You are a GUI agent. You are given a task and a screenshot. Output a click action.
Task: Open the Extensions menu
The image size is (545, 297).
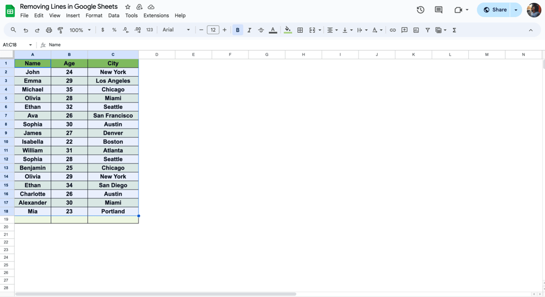pos(156,15)
